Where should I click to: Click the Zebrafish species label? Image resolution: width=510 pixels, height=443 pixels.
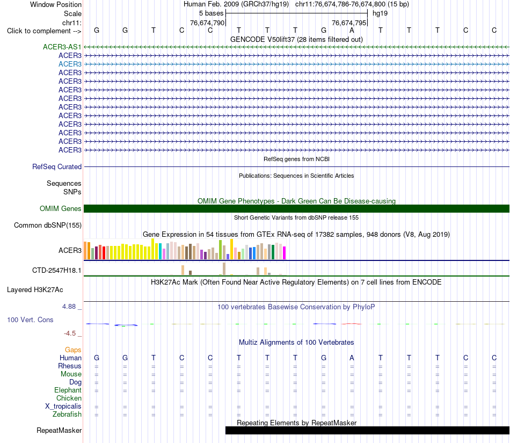click(67, 415)
